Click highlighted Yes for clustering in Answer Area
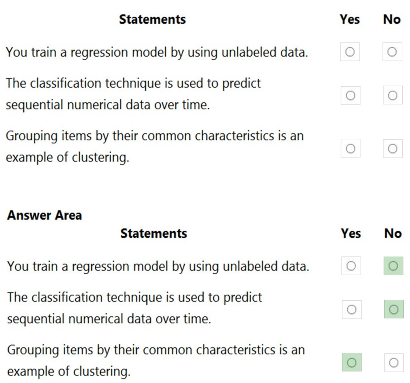The image size is (410, 383). point(351,362)
